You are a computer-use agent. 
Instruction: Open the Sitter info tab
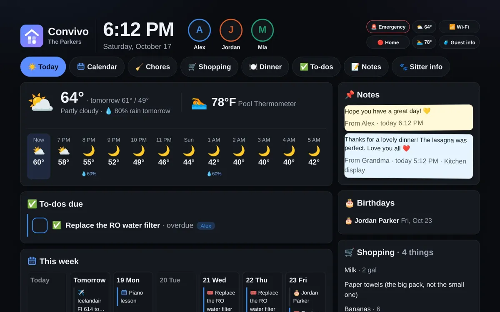420,67
